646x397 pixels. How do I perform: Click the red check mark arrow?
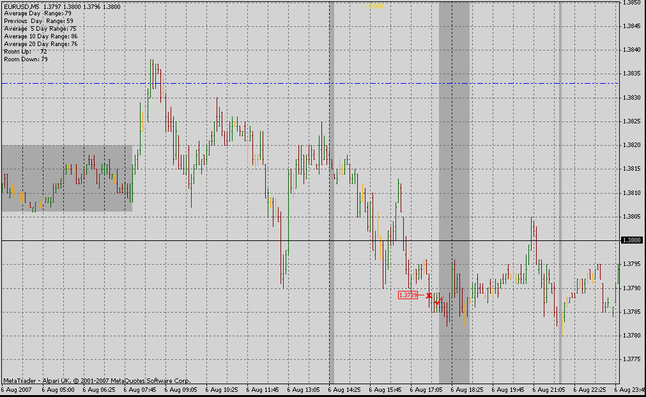tap(438, 300)
